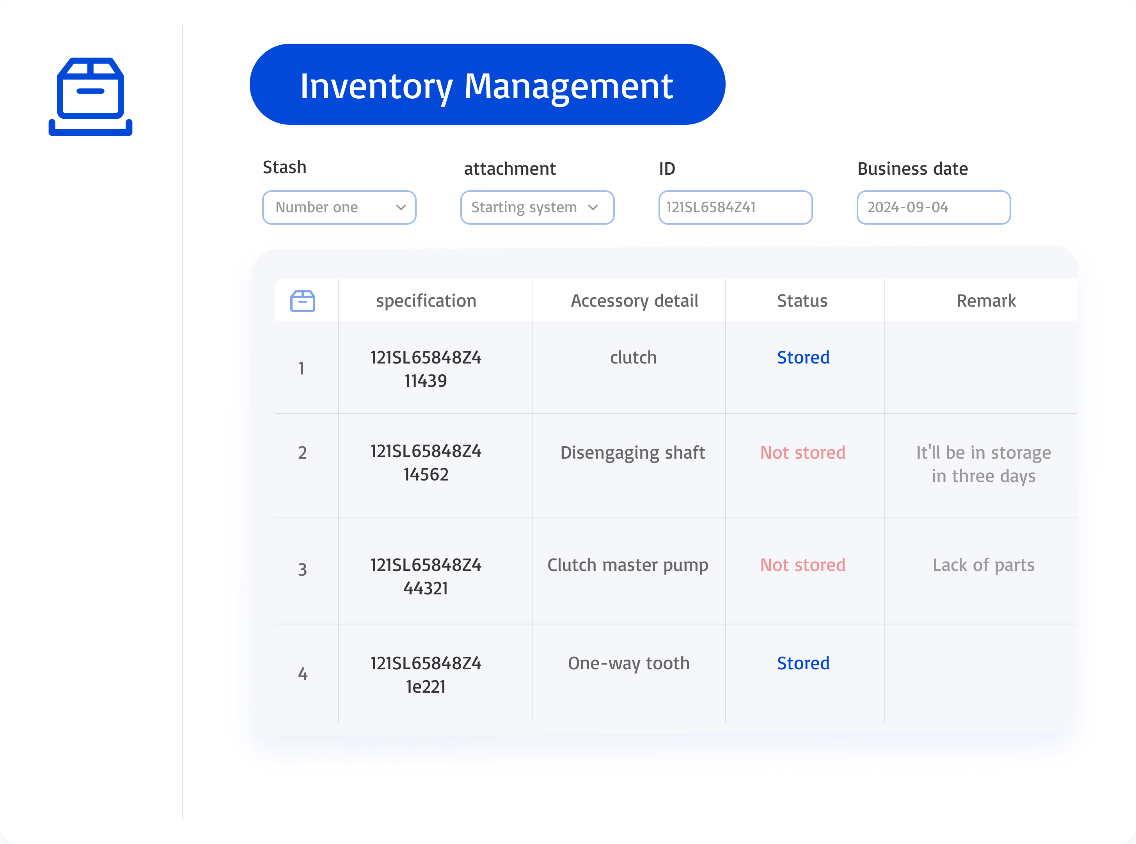The width and height of the screenshot is (1136, 844).
Task: Click Not stored status for Disengaging shaft
Action: click(803, 453)
